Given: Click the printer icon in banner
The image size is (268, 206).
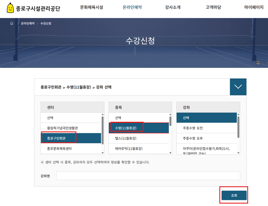Looking at the screenshot, I should click(x=258, y=63).
